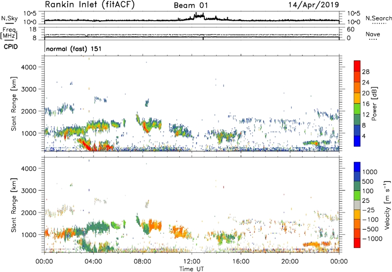The width and height of the screenshot is (392, 272).
Task: Pick the red top segment of Power color bar
Action: coord(357,66)
